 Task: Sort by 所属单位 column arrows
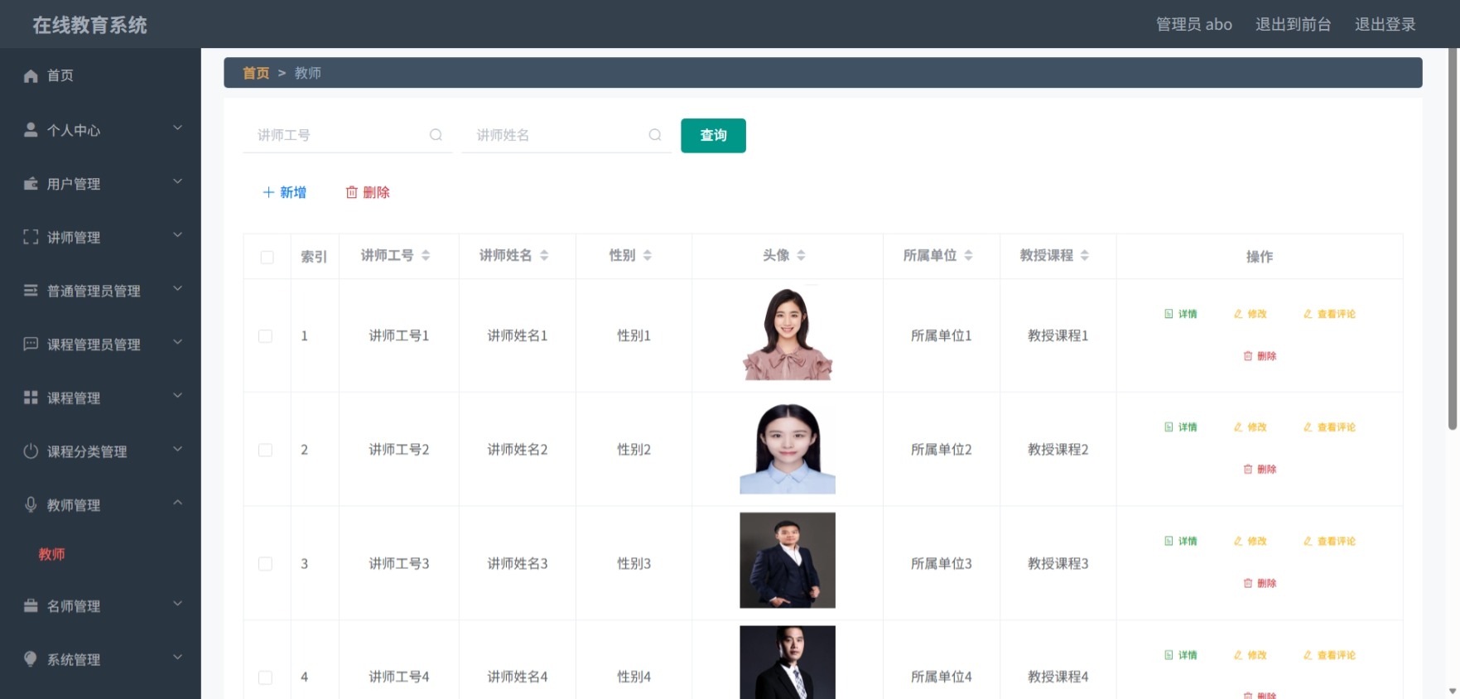(968, 255)
